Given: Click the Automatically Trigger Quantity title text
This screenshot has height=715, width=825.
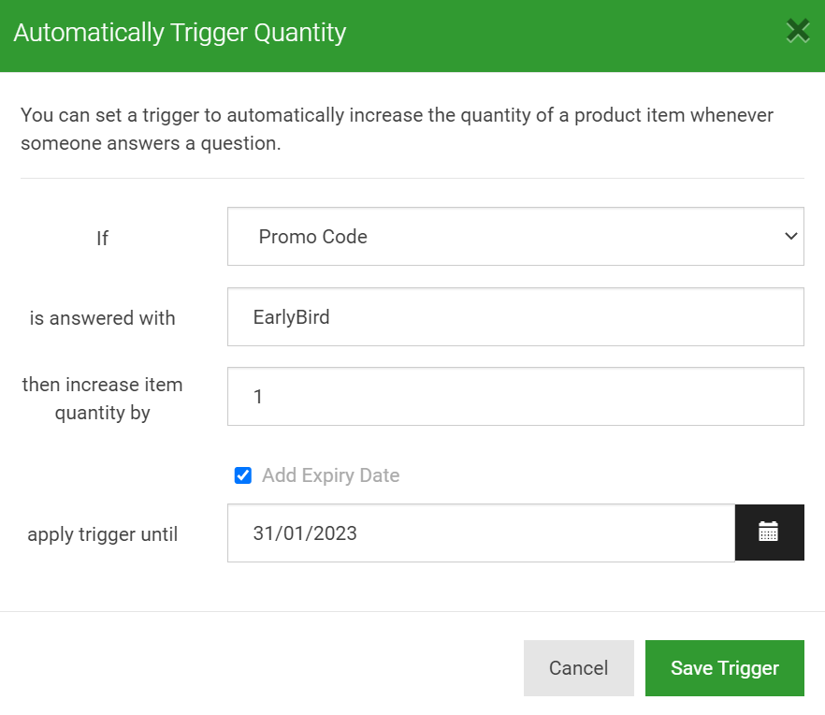Looking at the screenshot, I should pos(180,33).
